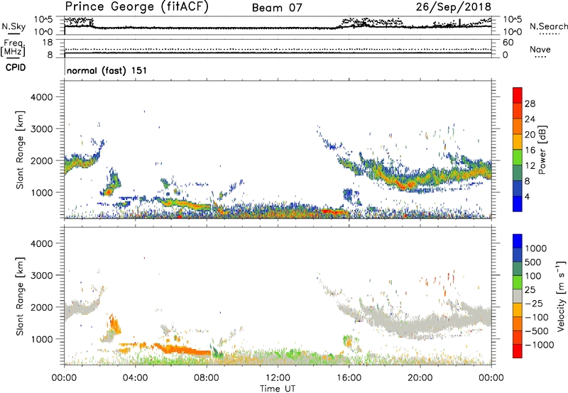Click Slant Range [km] label of velocity panel
568x393 pixels.
coord(20,296)
